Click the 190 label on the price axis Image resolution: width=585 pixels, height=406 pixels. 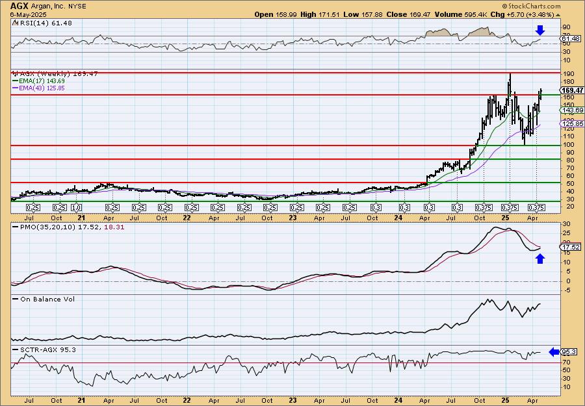(x=567, y=74)
